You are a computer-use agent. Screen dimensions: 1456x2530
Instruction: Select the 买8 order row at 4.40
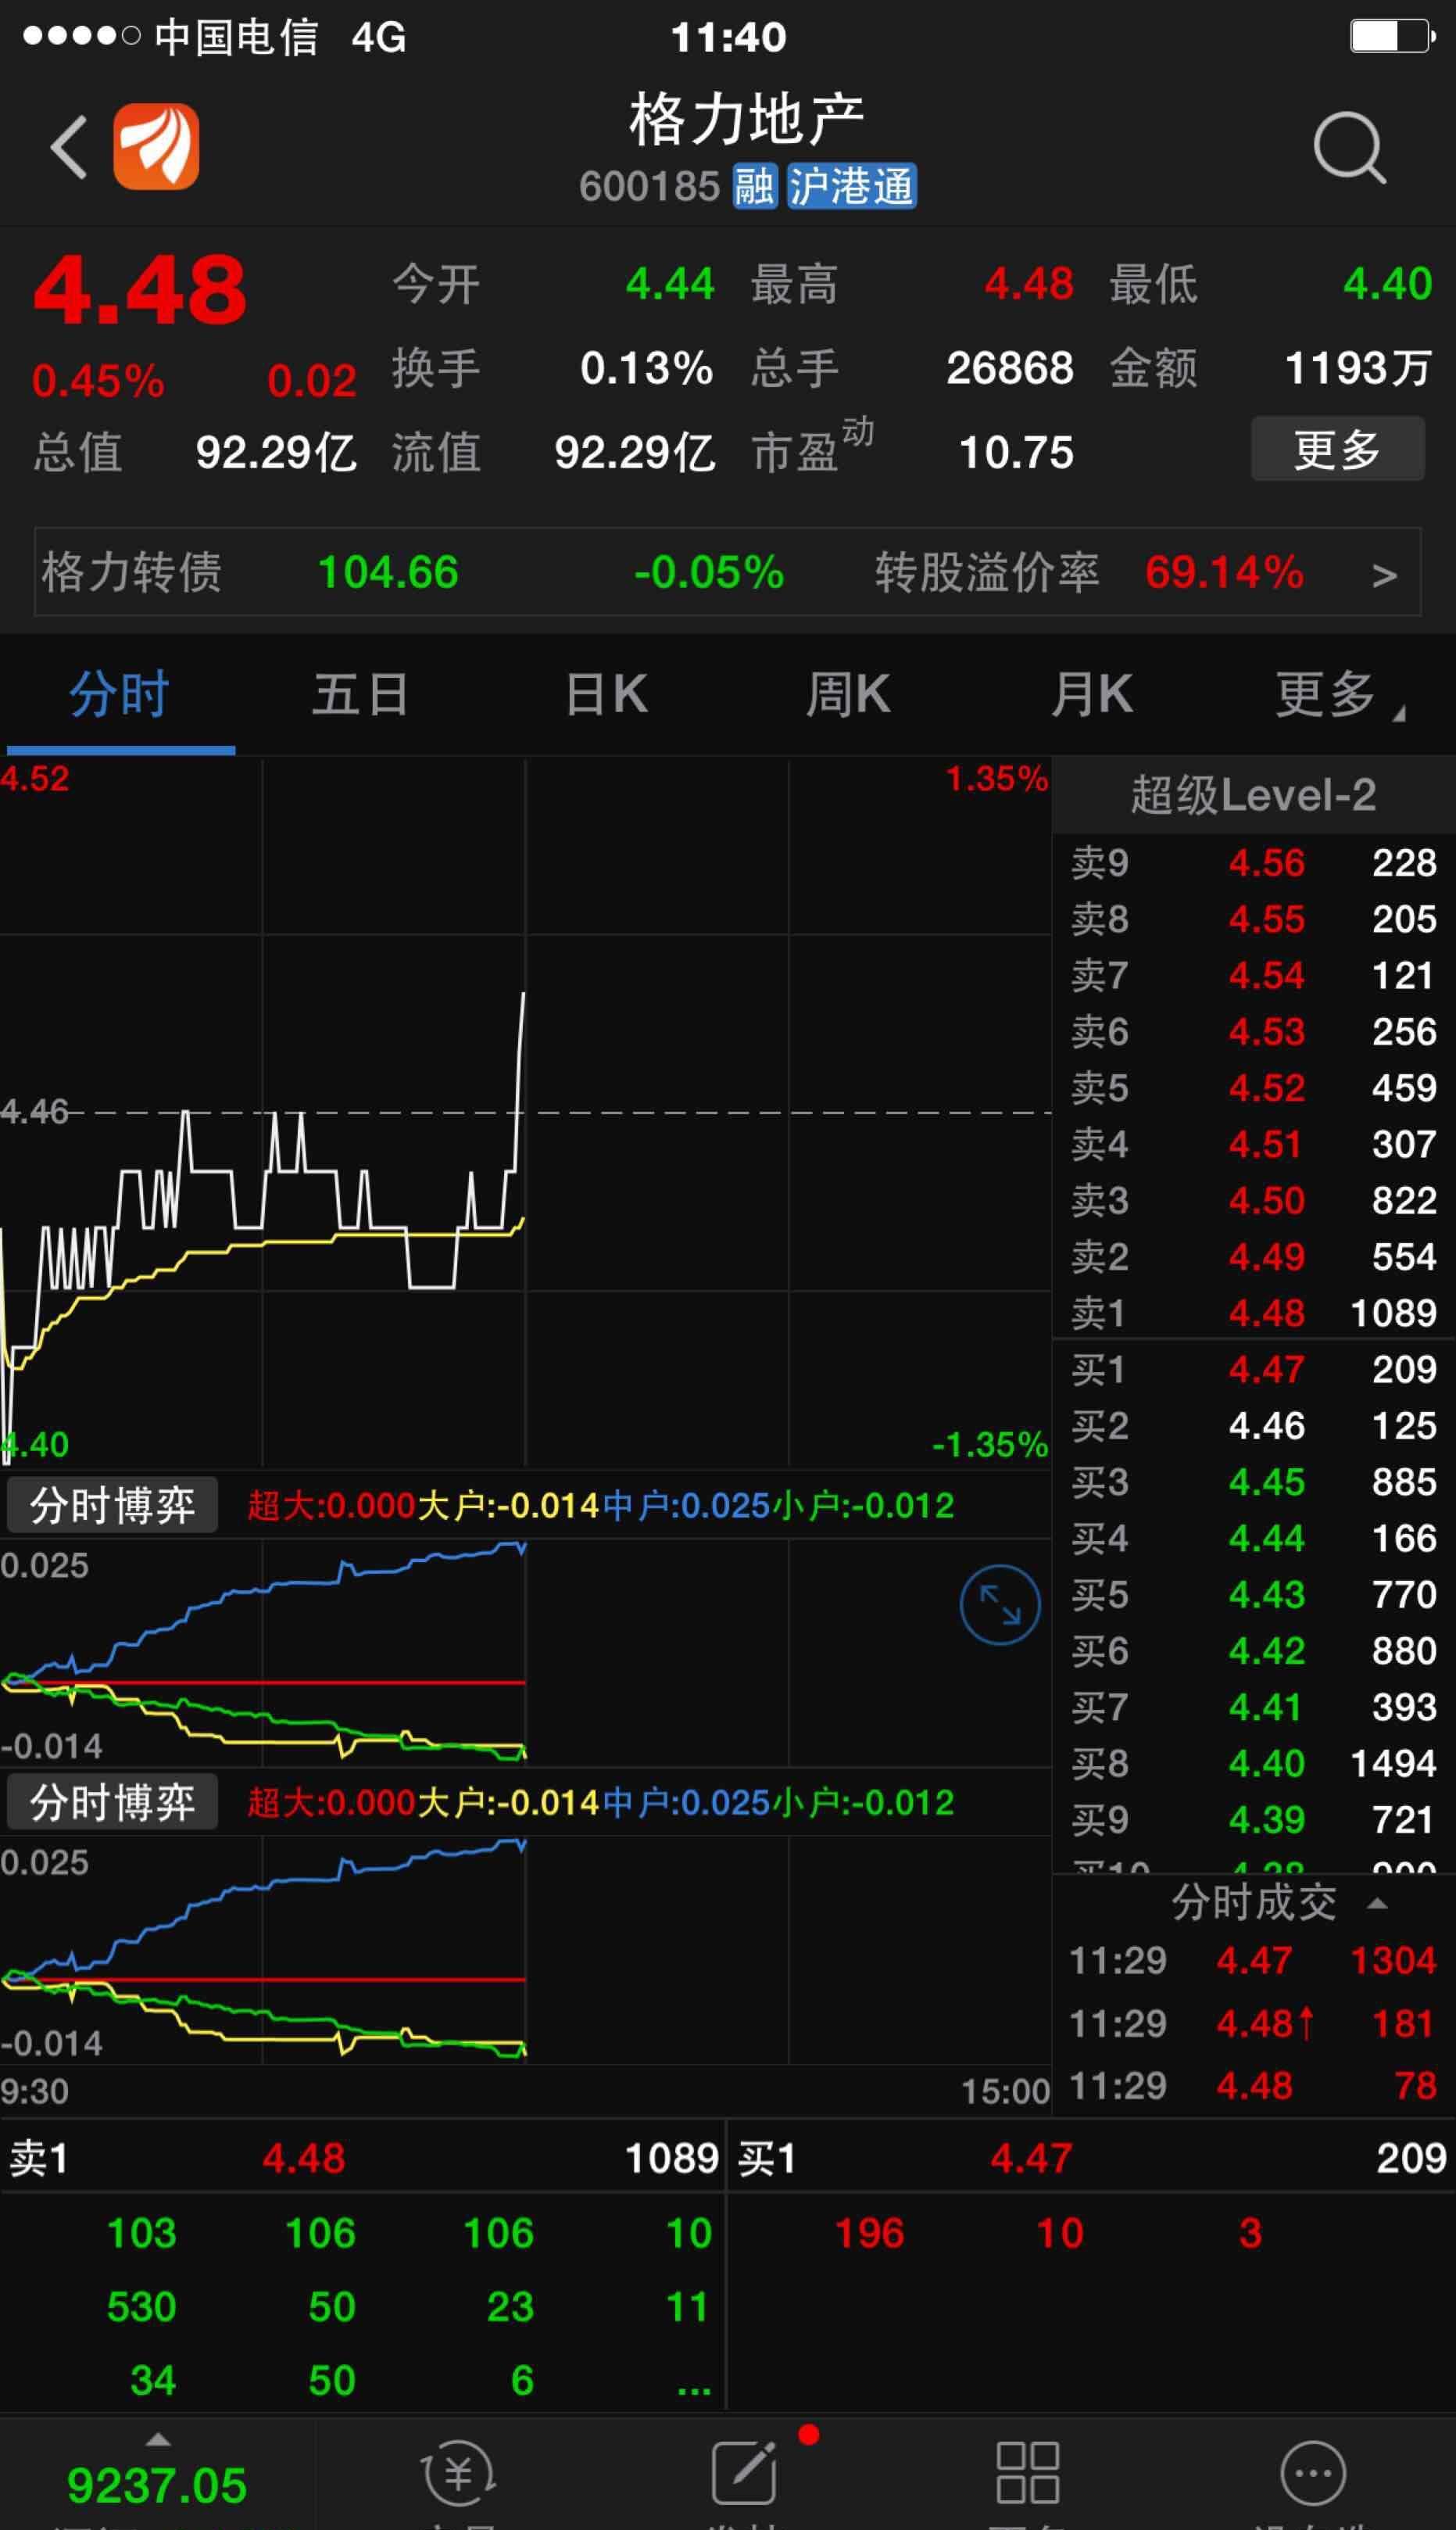[x=1253, y=1763]
